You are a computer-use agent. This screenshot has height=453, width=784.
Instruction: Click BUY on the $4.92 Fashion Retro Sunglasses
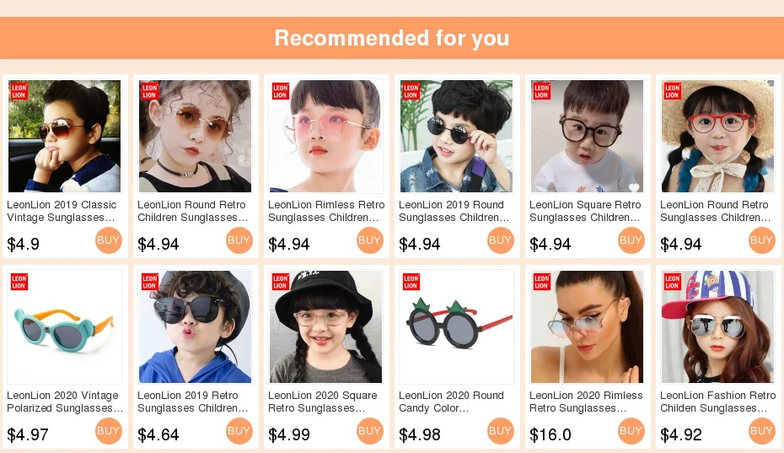pyautogui.click(x=762, y=431)
